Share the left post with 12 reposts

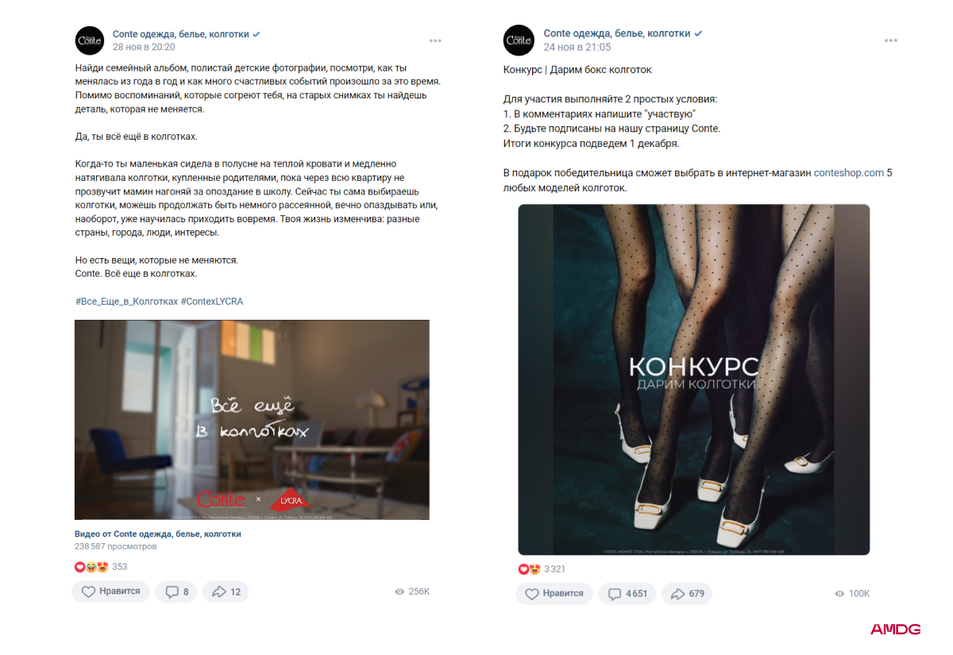tap(226, 591)
